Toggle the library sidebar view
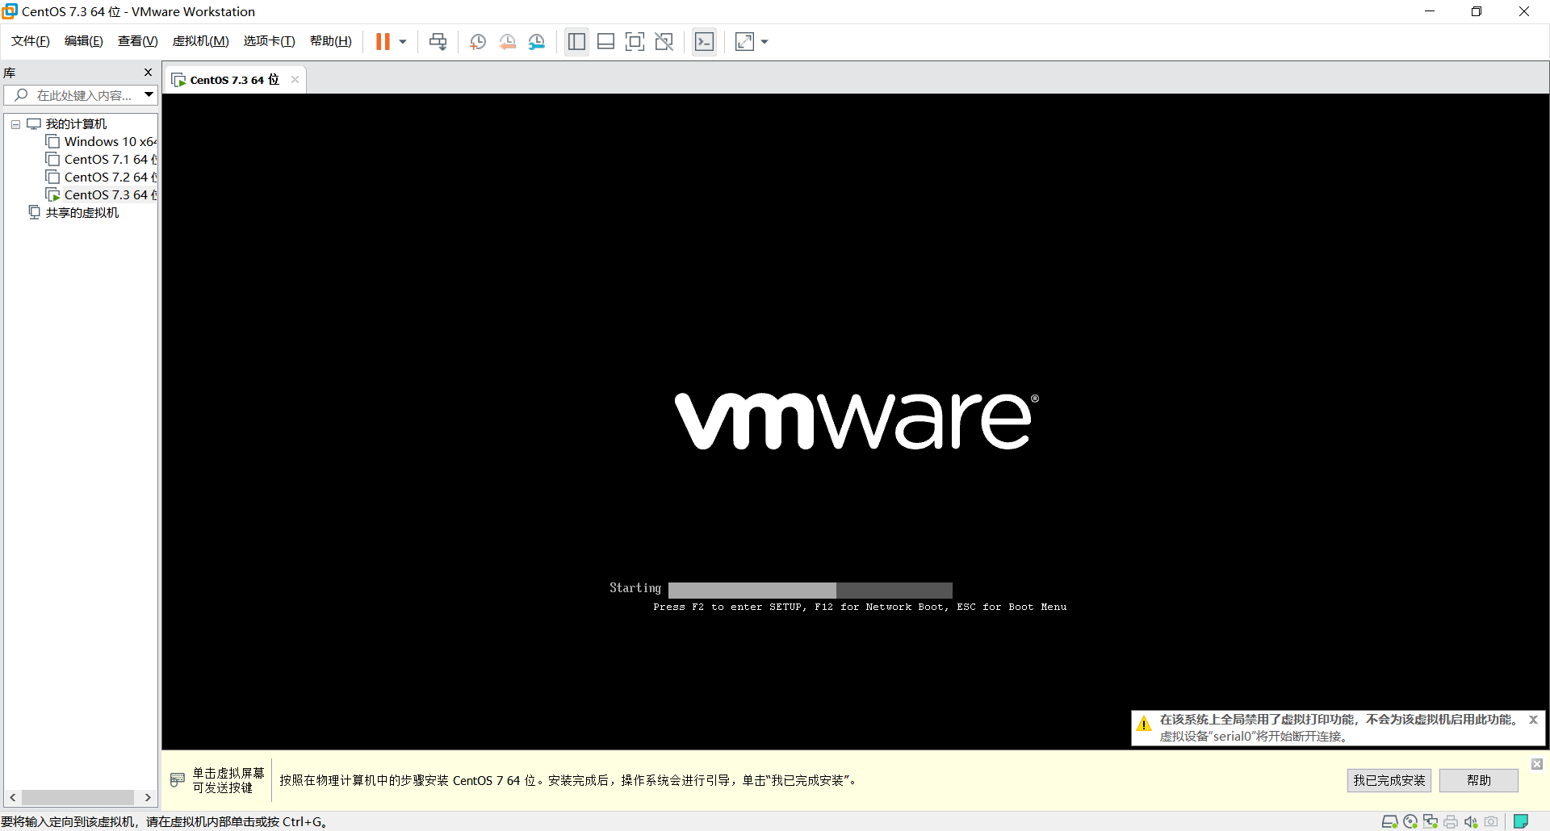Image resolution: width=1550 pixels, height=831 pixels. click(576, 42)
